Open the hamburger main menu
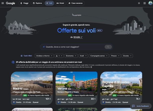Image resolution: width=153 pixels, height=111 pixels. pos(3,3)
